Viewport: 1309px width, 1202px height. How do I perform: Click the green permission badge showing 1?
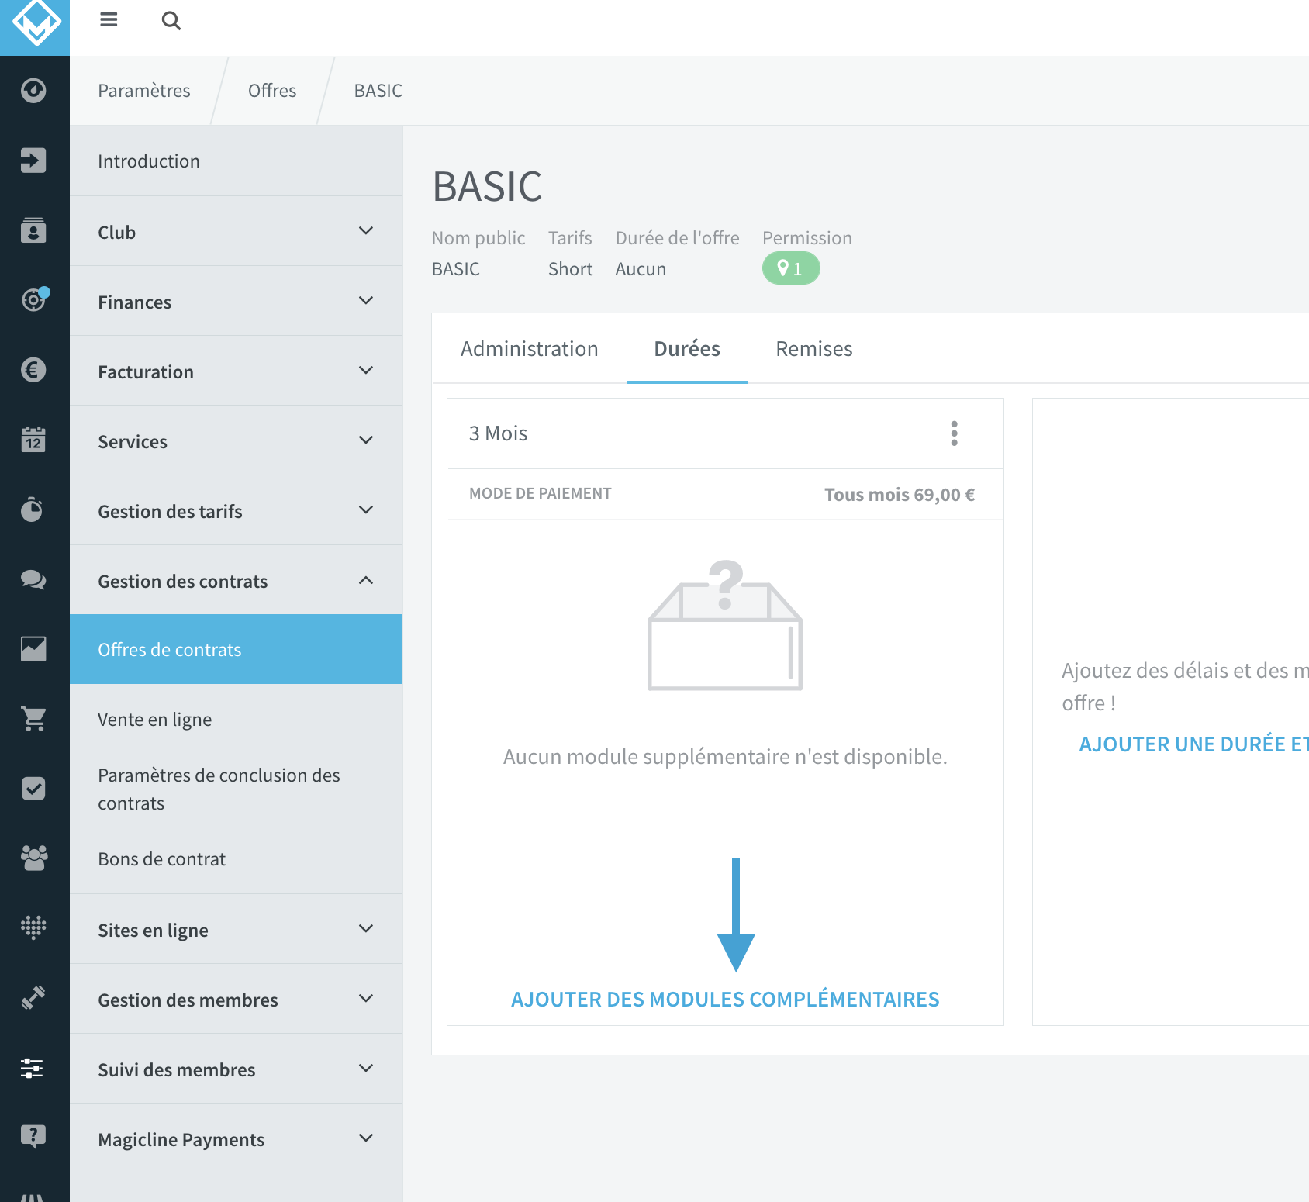tap(791, 268)
